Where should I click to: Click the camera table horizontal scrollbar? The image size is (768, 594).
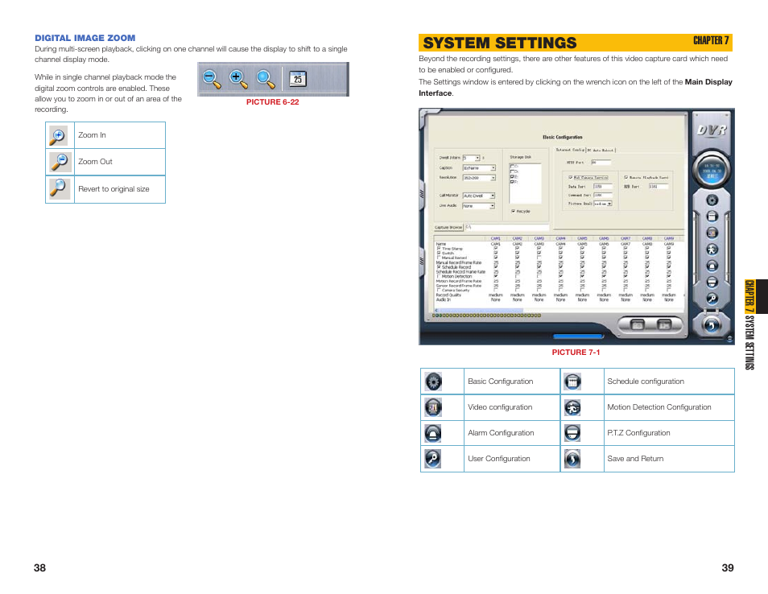point(559,311)
